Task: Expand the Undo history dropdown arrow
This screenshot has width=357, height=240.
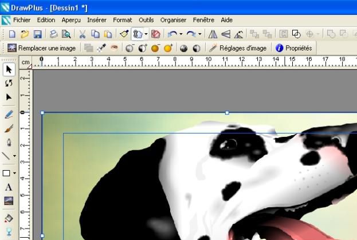Action: [x=181, y=34]
